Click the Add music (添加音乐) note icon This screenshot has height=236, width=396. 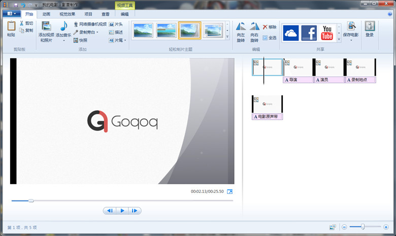(63, 26)
